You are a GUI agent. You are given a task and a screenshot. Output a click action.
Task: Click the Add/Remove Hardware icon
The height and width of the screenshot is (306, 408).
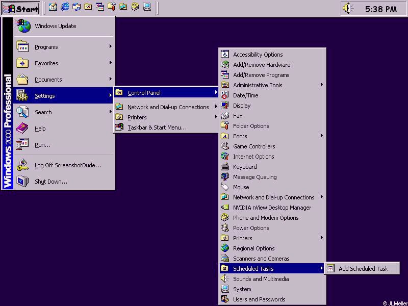pyautogui.click(x=225, y=65)
